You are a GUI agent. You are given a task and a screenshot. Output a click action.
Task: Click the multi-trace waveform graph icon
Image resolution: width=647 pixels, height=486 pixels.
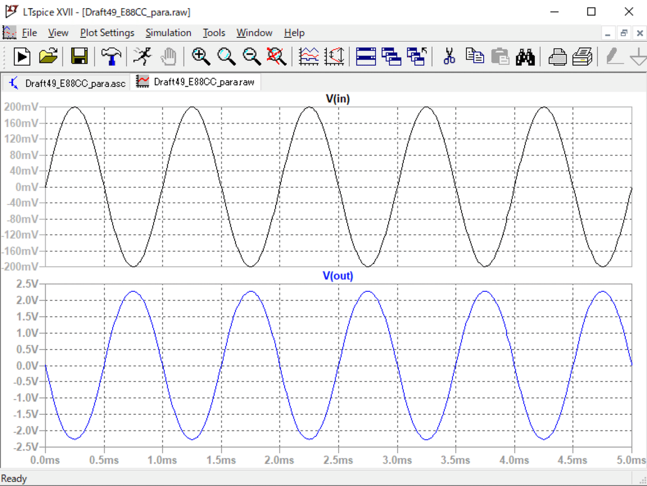(x=309, y=56)
